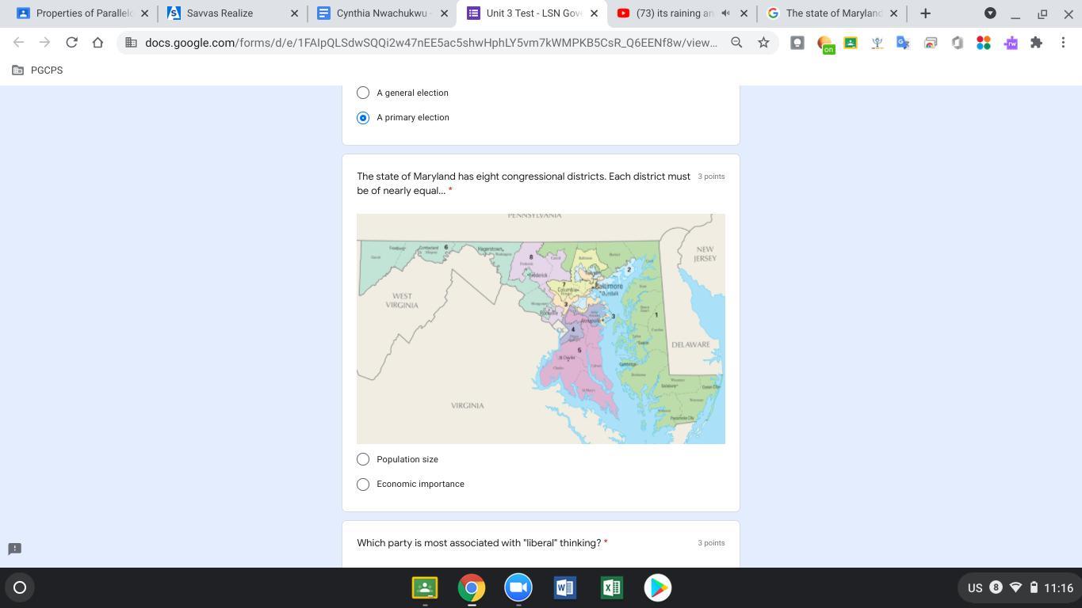The width and height of the screenshot is (1082, 608).
Task: Close 'The state of Maryland' tab
Action: coord(893,13)
